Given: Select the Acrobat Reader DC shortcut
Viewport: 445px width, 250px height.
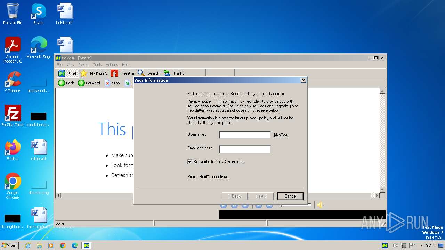Looking at the screenshot, I should [x=13, y=50].
